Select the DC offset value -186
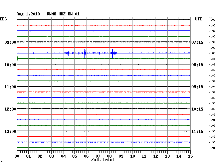The image size is (217, 165). point(212,64)
